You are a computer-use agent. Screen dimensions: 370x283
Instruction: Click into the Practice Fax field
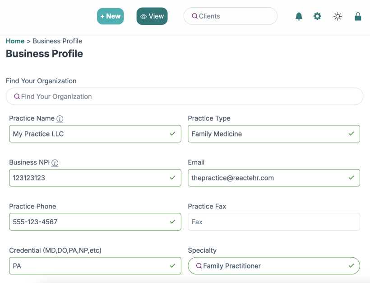[x=273, y=222]
